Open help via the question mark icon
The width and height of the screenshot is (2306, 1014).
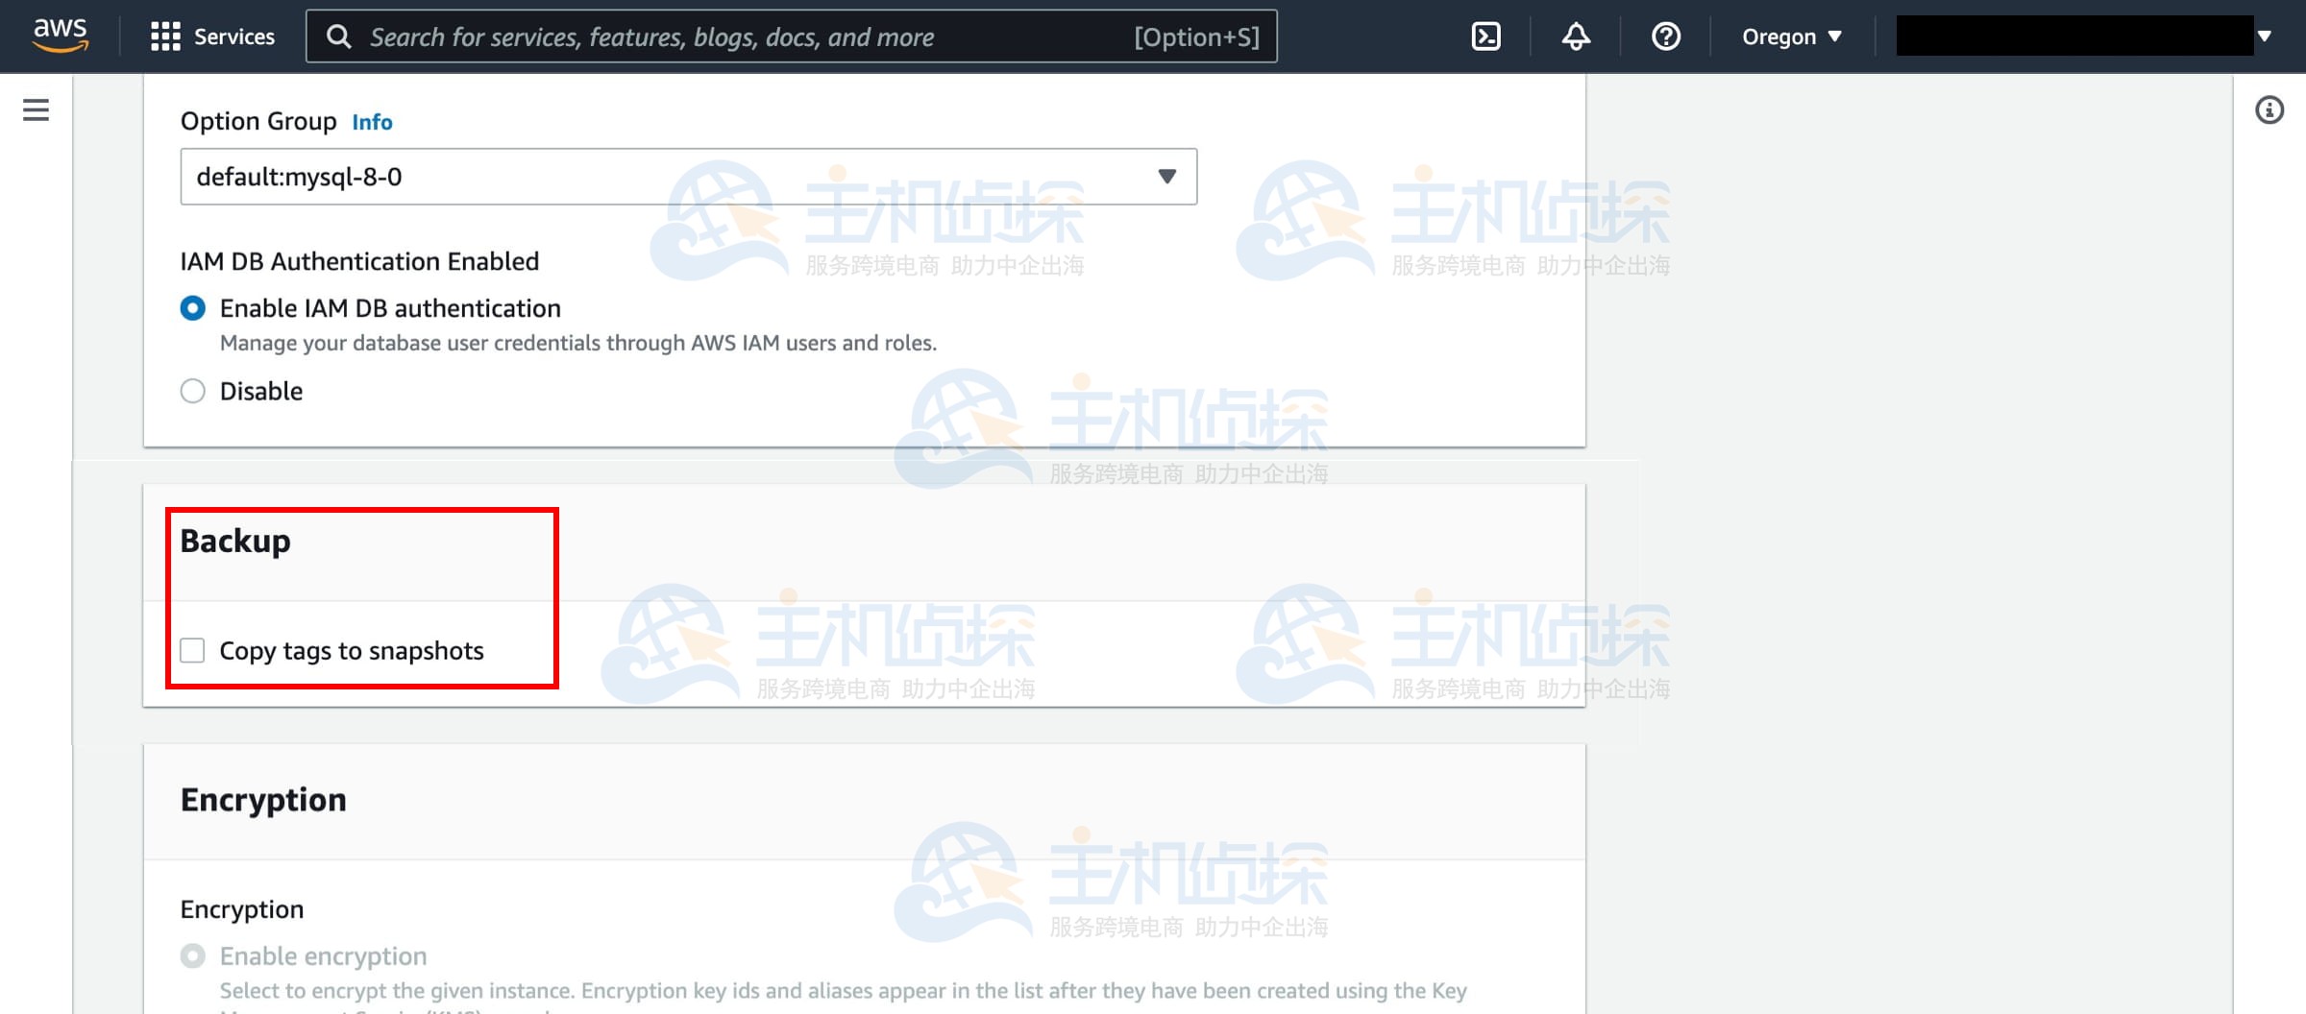click(x=1664, y=36)
